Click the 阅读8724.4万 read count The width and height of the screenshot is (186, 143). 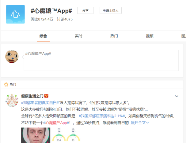[42, 19]
